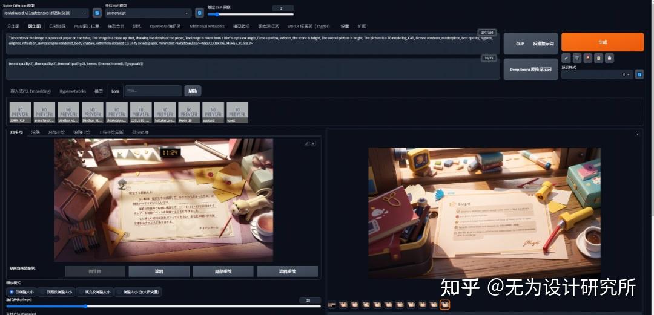Click the Lora search field

pyautogui.click(x=153, y=91)
